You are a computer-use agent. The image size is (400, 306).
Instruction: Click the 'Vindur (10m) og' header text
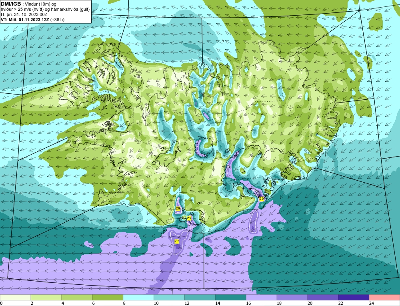tap(40, 4)
